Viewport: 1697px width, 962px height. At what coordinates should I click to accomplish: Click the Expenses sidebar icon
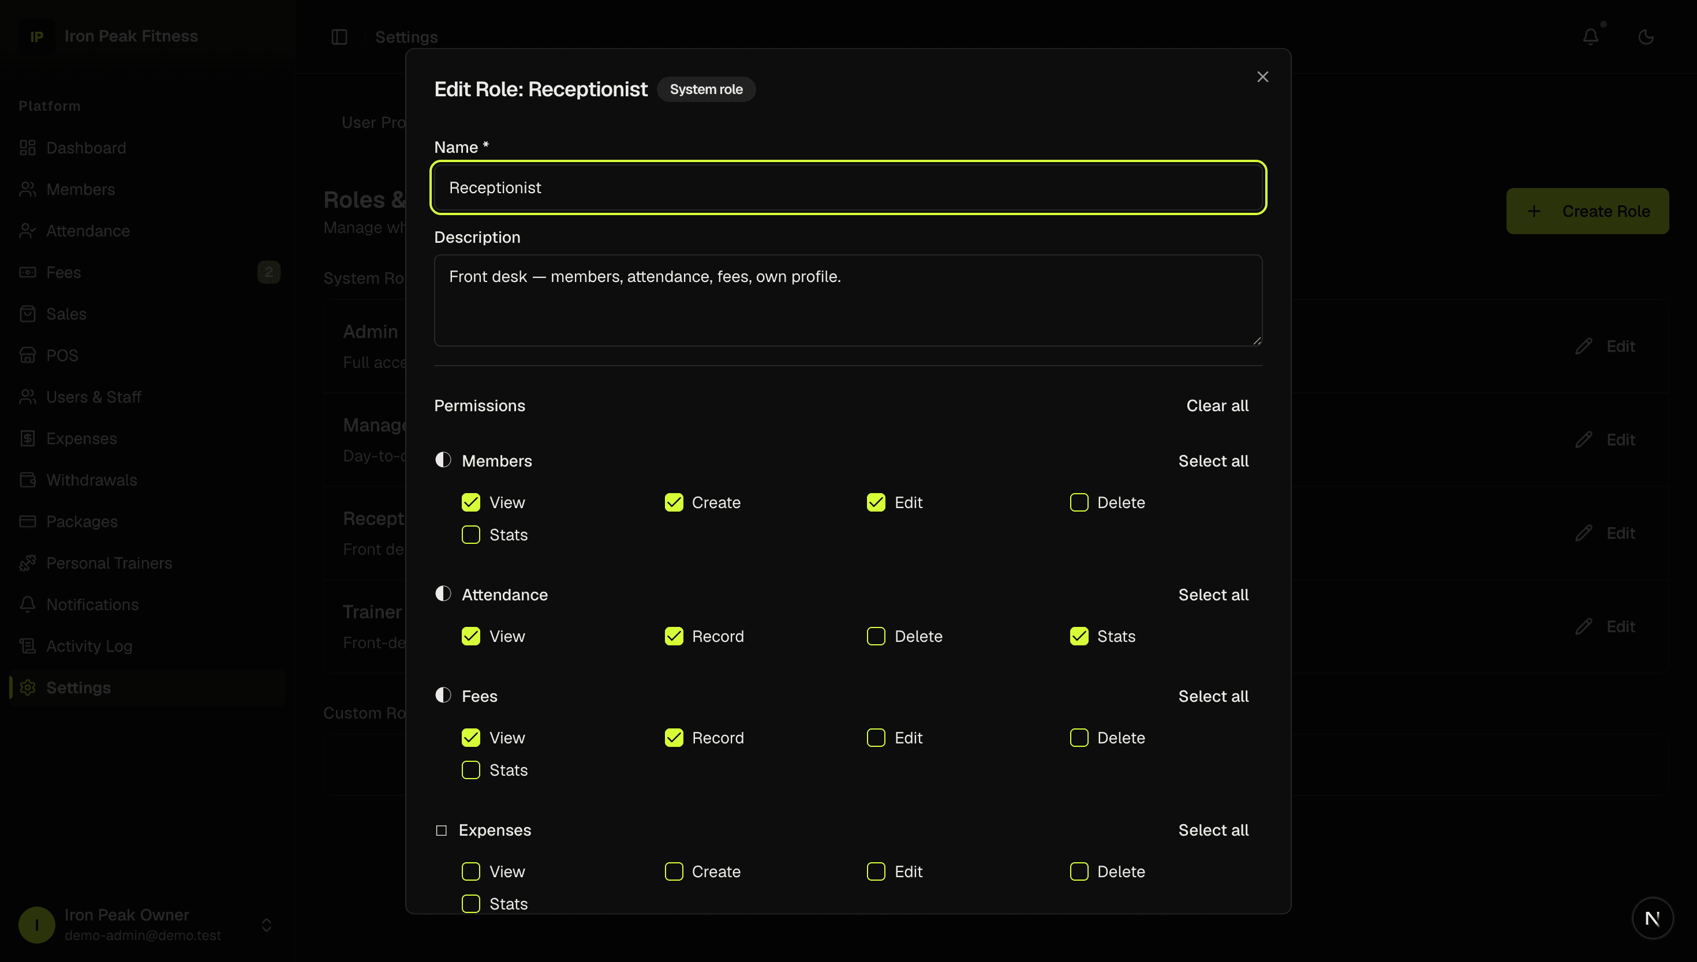coord(28,439)
